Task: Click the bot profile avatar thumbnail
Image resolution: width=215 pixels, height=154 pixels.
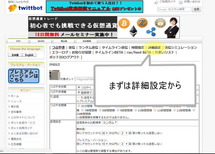Action: coord(55,75)
